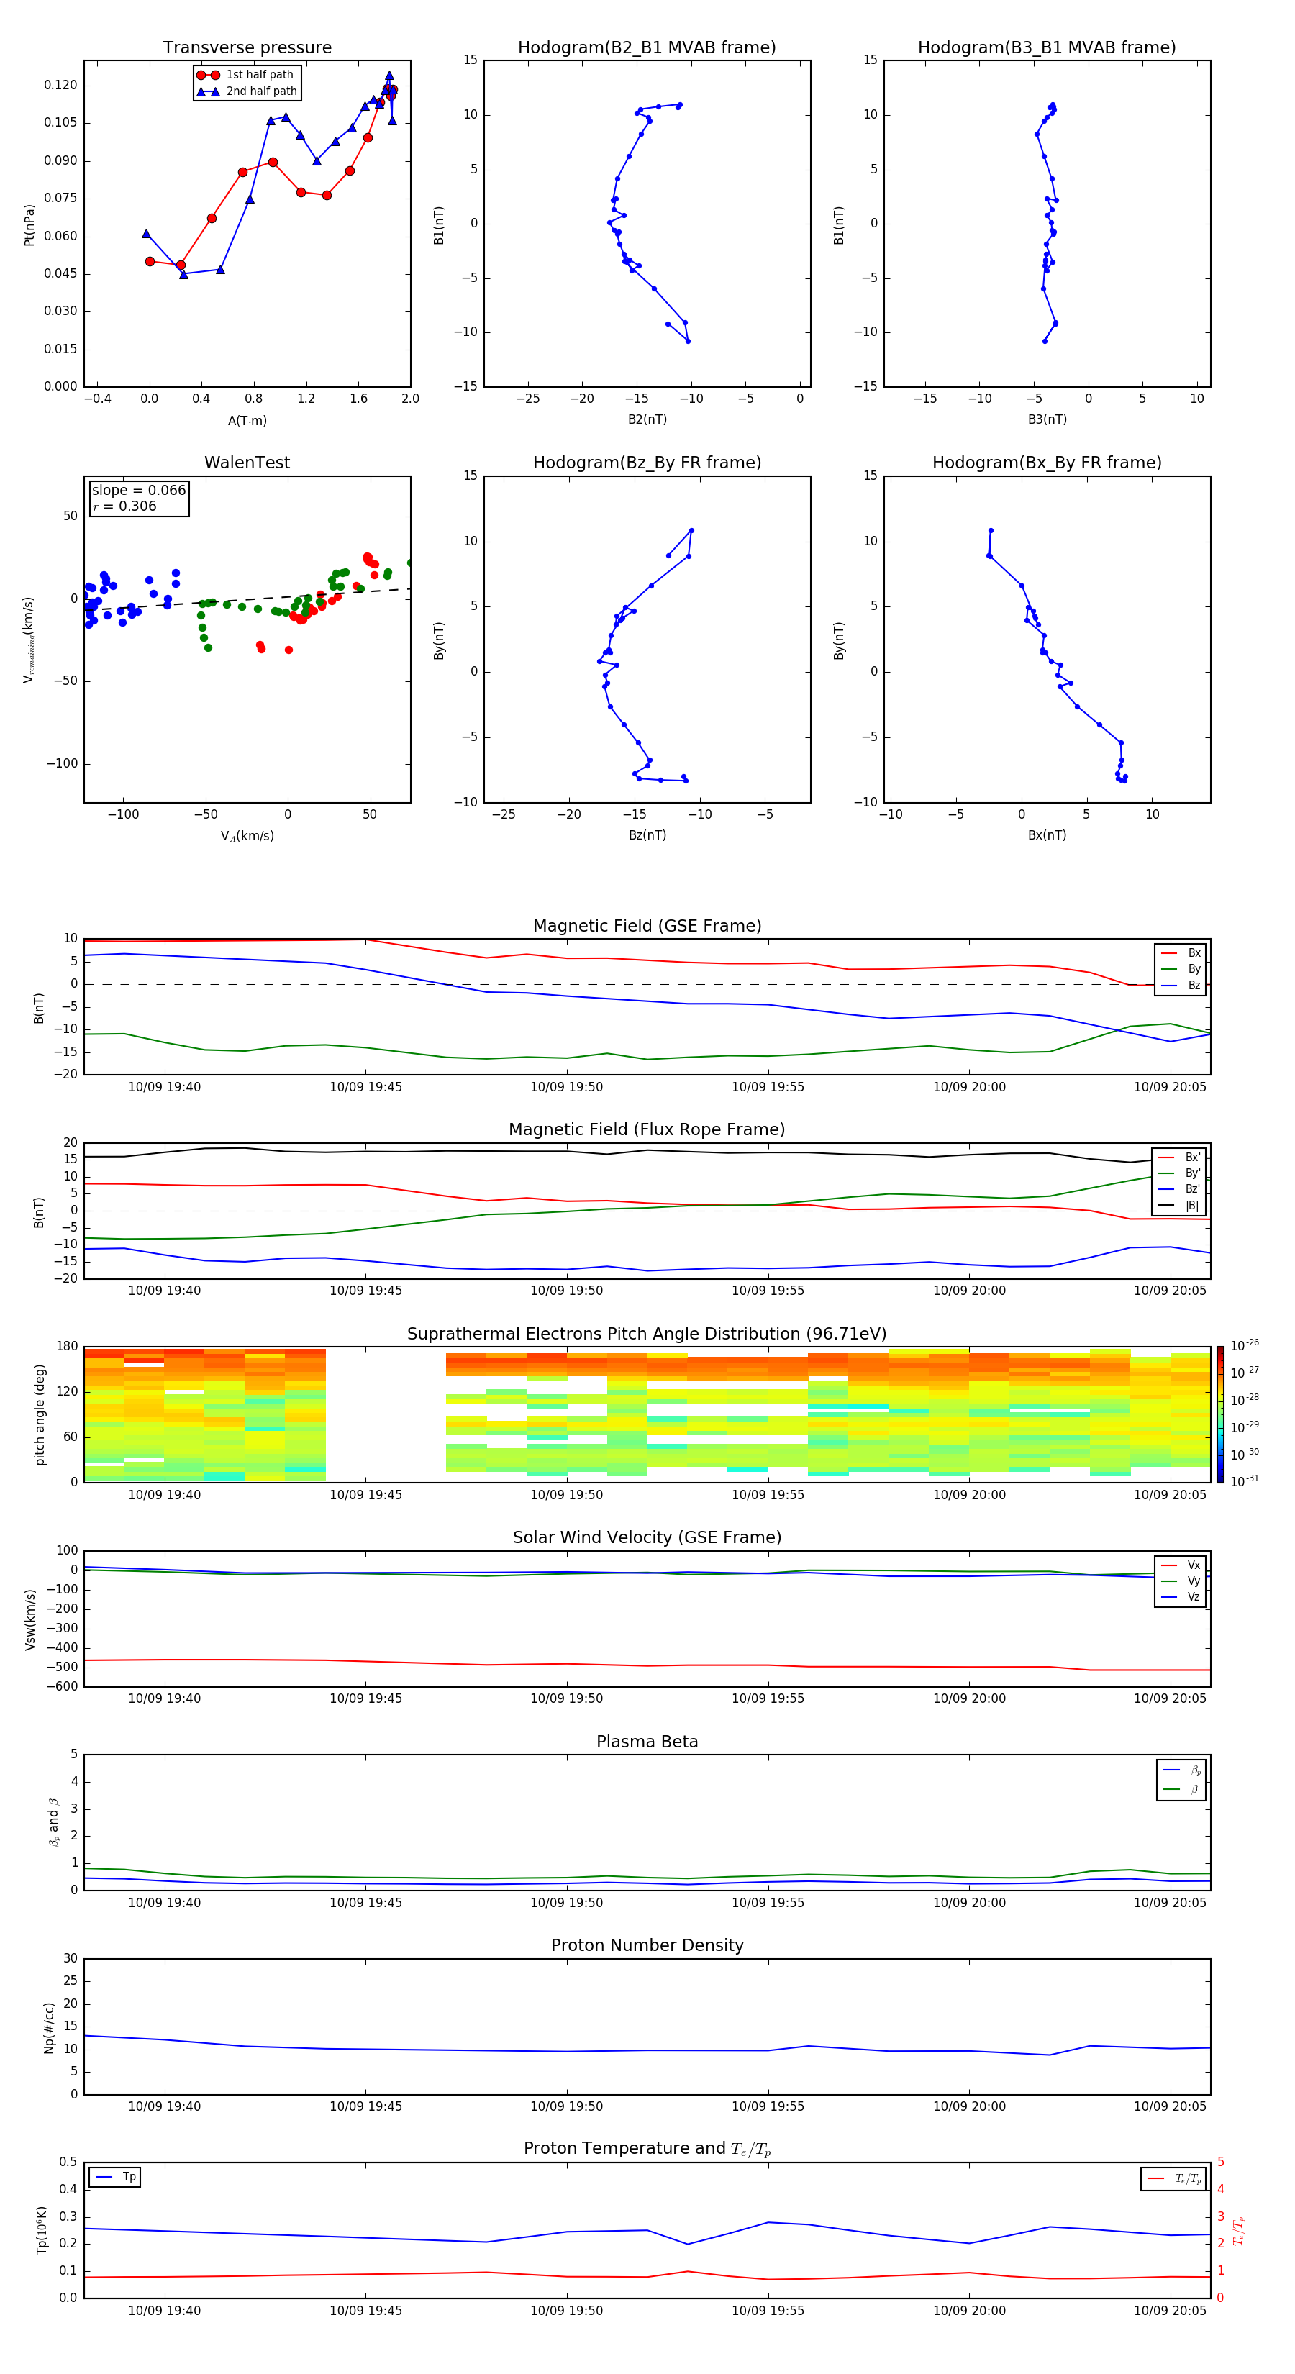The height and width of the screenshot is (2374, 1295).
Task: Click the 'Solar Wind Velocity (GSE Frame)' title
Action: pyautogui.click(x=647, y=1538)
